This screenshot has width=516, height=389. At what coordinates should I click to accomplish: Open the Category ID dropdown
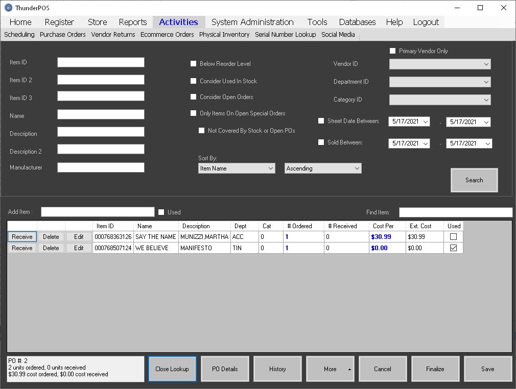coord(440,100)
